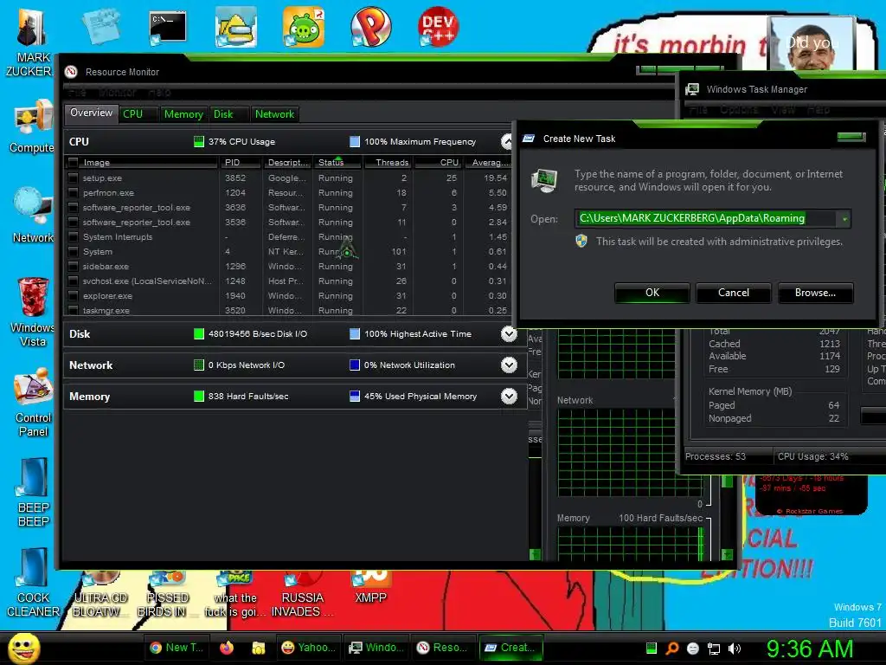The image size is (886, 665).
Task: Open the Dev-C++ desktop shortcut
Action: point(438,26)
